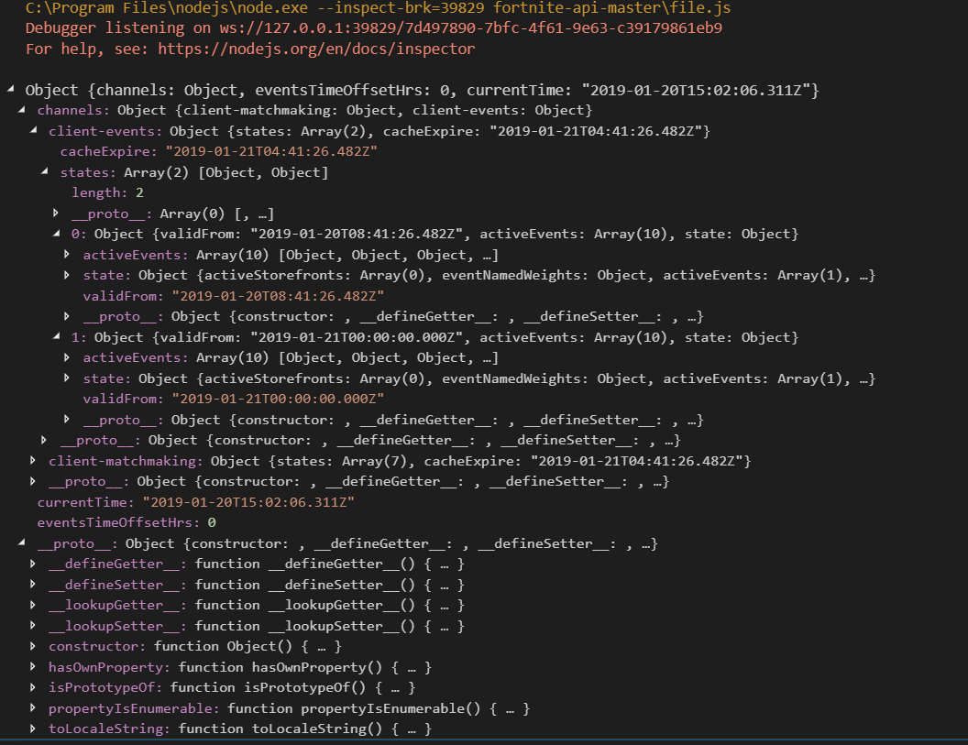Collapse the states Array(2) entry
The width and height of the screenshot is (968, 745).
(x=42, y=171)
